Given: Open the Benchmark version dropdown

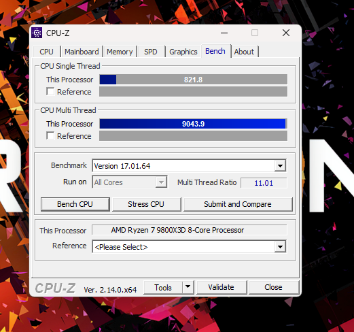Looking at the screenshot, I should [189, 166].
